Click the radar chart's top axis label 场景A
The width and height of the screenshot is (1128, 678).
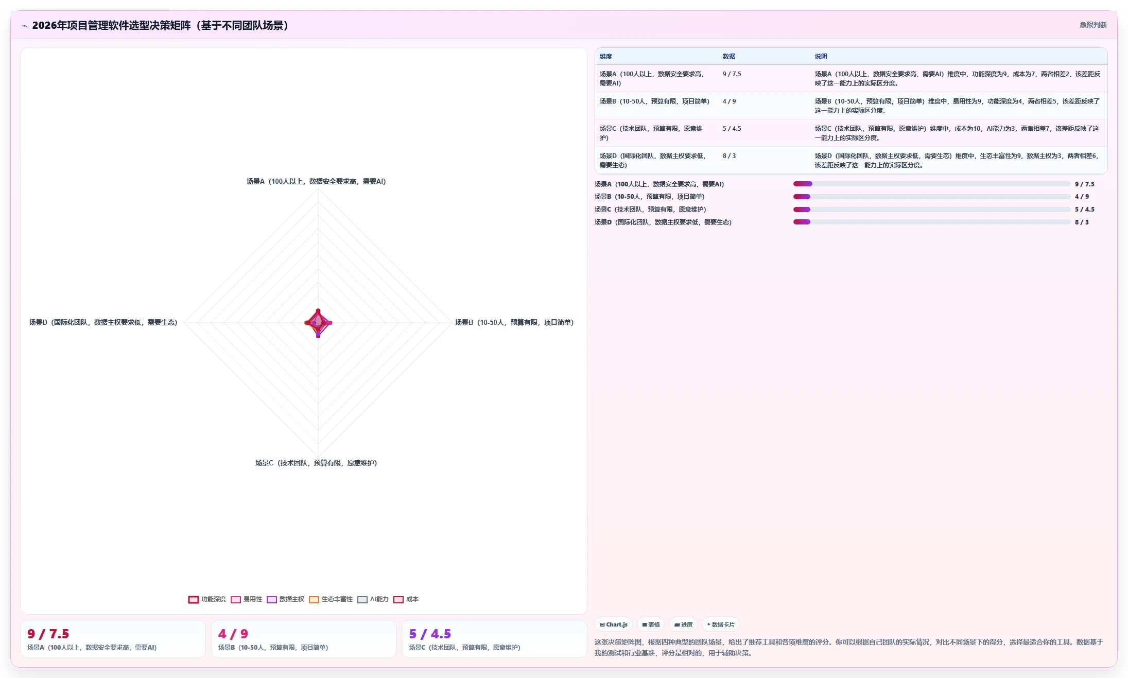coord(316,181)
